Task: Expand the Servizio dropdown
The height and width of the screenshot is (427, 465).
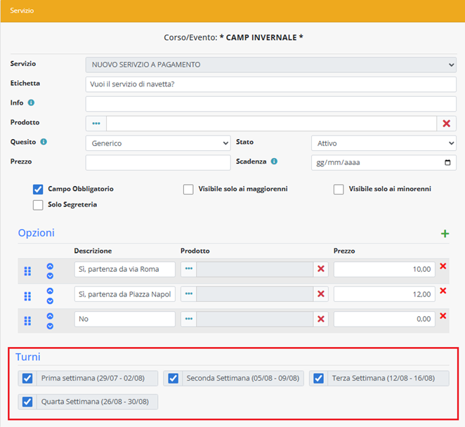Action: click(x=270, y=65)
